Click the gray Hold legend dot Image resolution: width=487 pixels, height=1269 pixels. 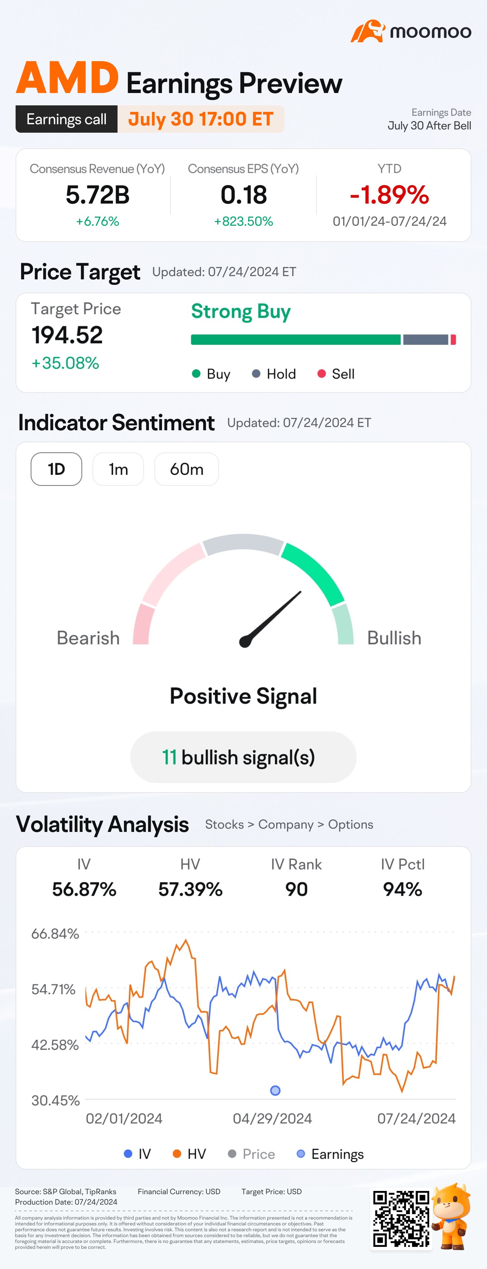point(256,373)
